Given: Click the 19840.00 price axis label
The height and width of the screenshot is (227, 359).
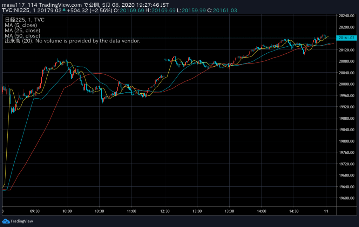Looking at the screenshot, I should pos(346,130).
